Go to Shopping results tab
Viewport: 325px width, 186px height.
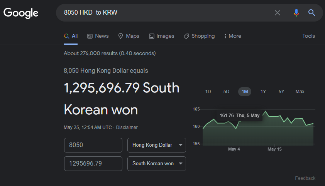point(199,36)
